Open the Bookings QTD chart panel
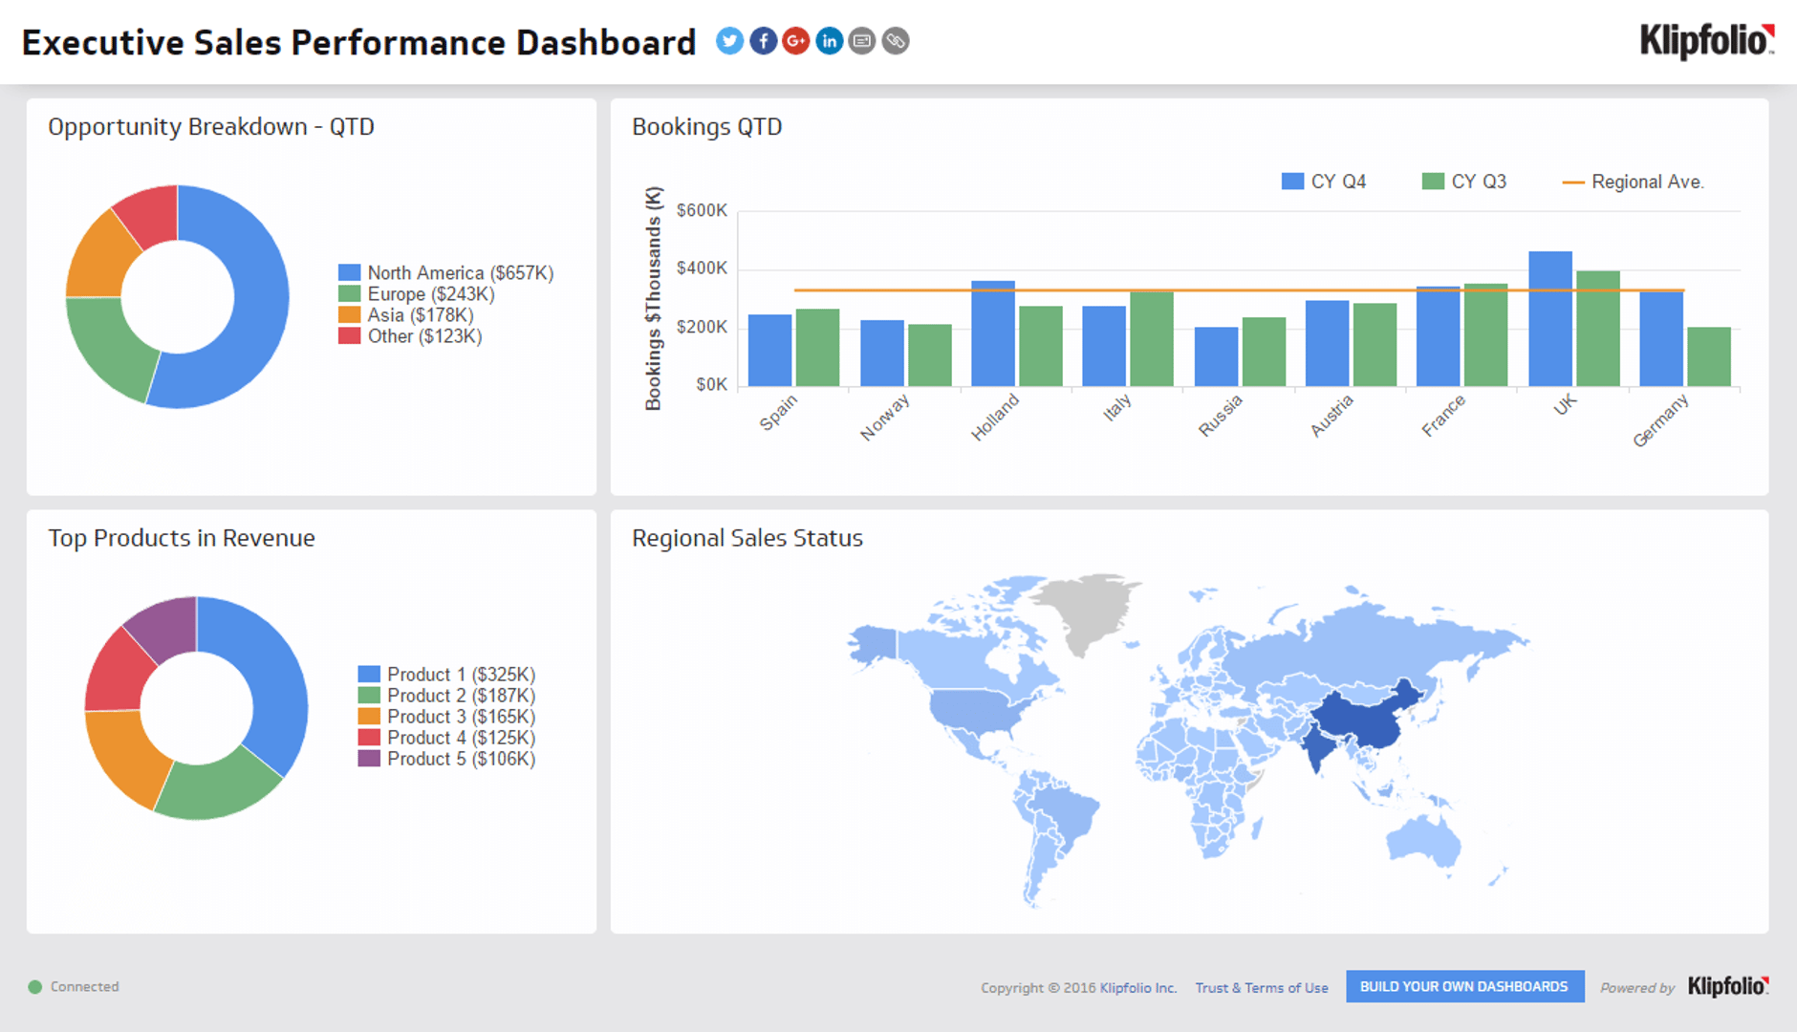 (707, 126)
